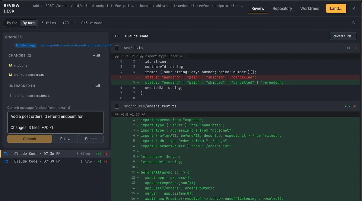Click the removed status line in db.ts diff
Image resolution: width=362 pixels, height=201 pixels.
pos(235,77)
